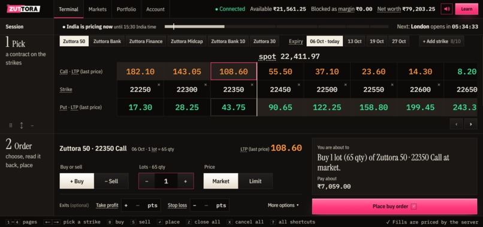Image resolution: width=483 pixels, height=227 pixels.
Task: Decrease lots with the minus stepper
Action: click(x=147, y=181)
